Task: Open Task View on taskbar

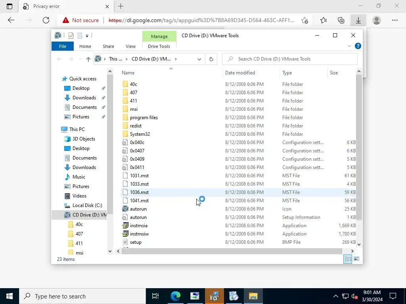Action: click(x=155, y=296)
